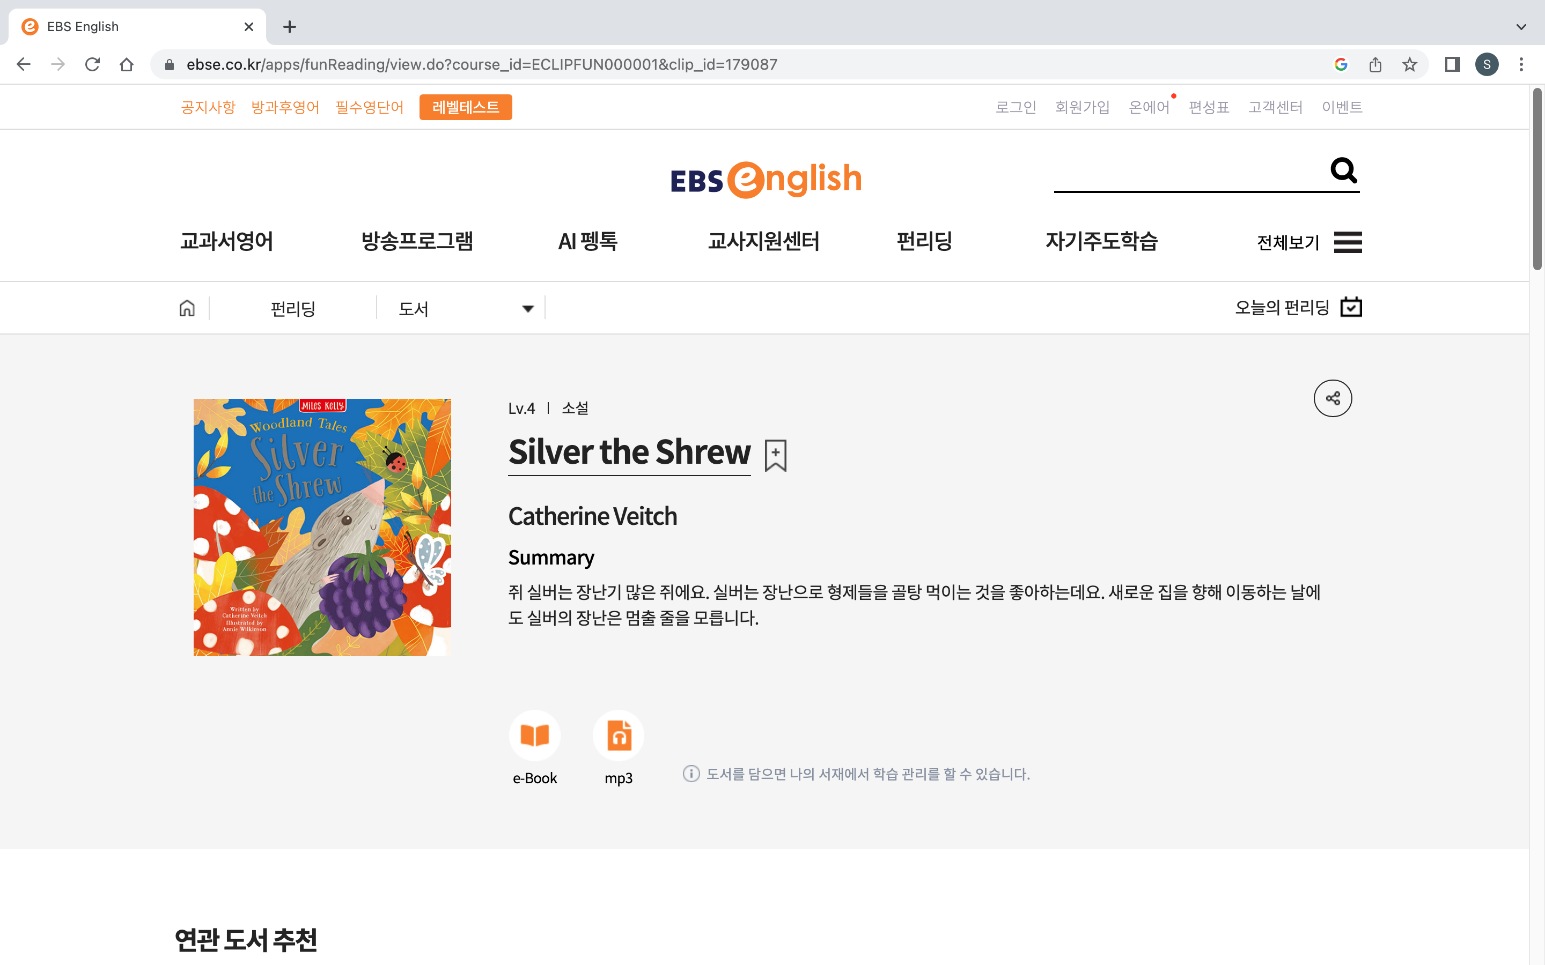Click the EBS English logo
1545x965 pixels.
[766, 180]
